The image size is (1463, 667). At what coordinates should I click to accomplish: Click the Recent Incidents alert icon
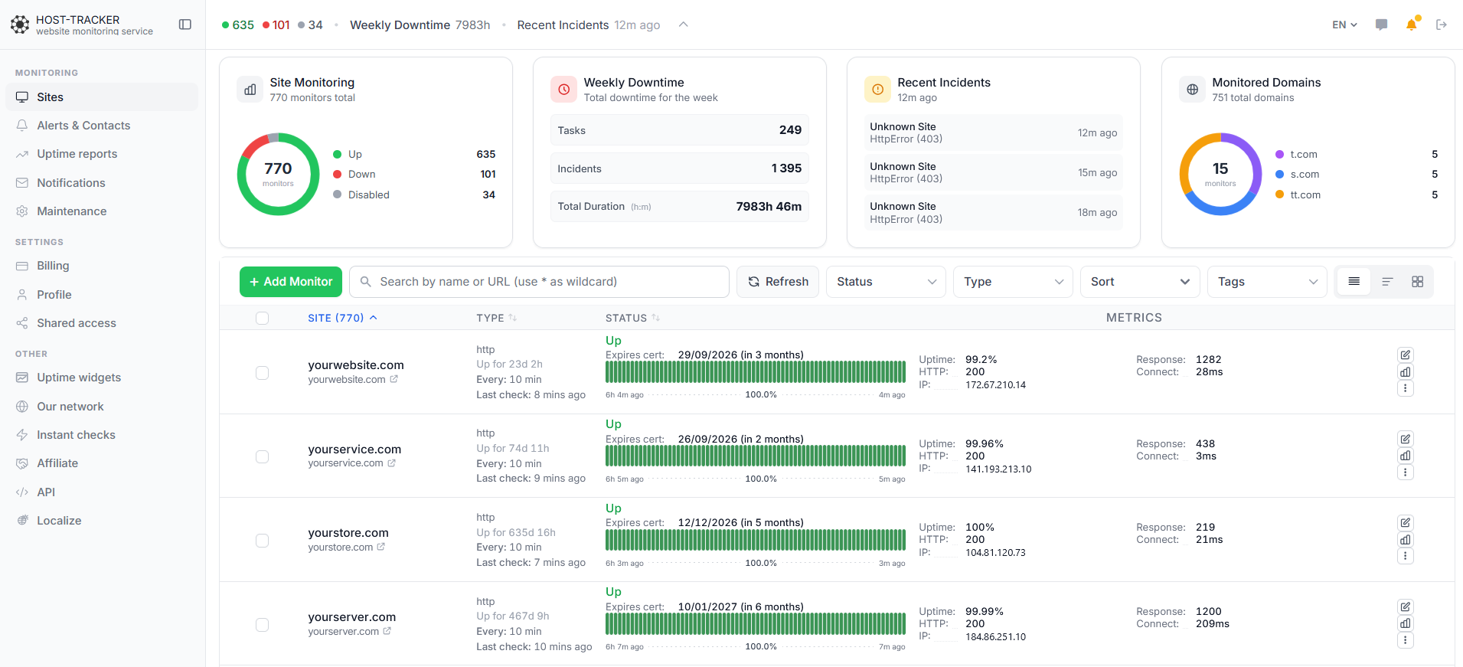pyautogui.click(x=878, y=90)
